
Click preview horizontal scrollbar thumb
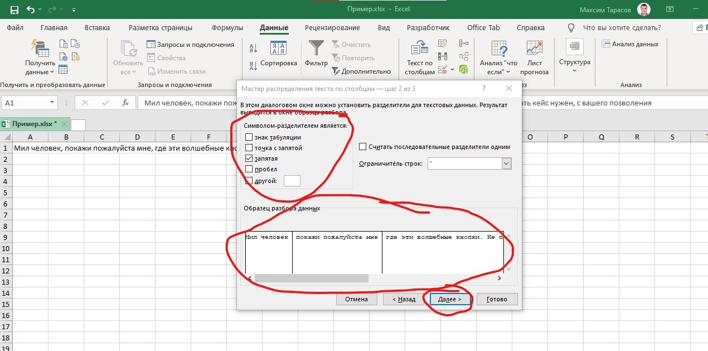pyautogui.click(x=312, y=278)
